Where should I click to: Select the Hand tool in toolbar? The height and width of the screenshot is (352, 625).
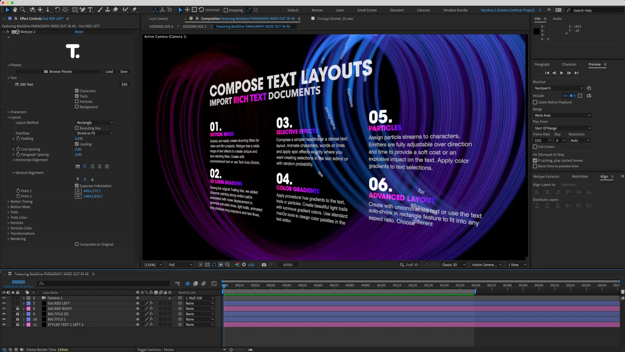click(x=15, y=10)
